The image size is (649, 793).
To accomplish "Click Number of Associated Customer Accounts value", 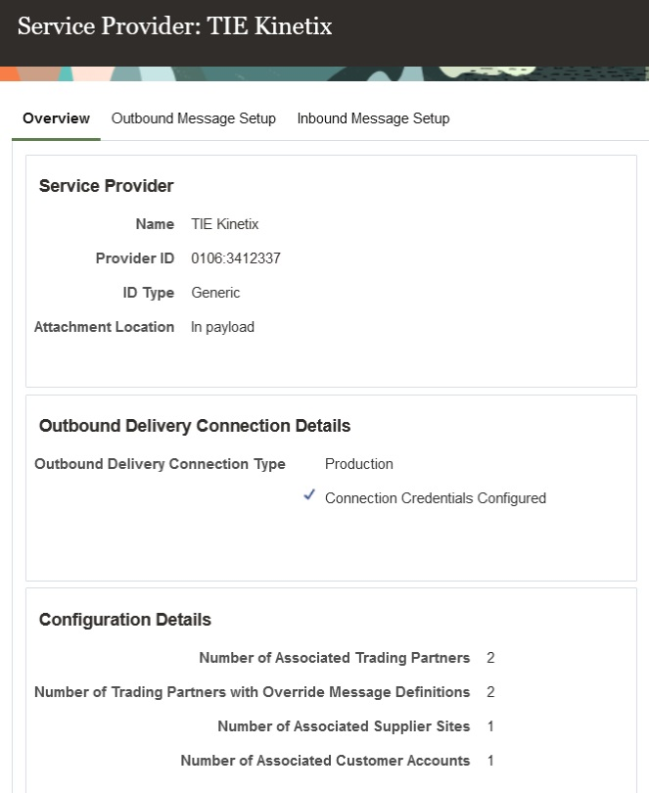I will [x=490, y=760].
